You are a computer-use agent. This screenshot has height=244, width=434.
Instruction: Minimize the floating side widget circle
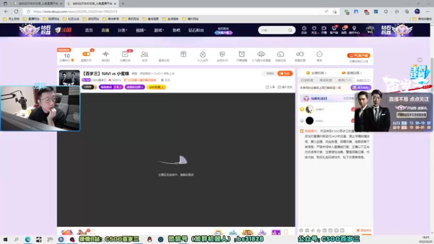[419, 60]
